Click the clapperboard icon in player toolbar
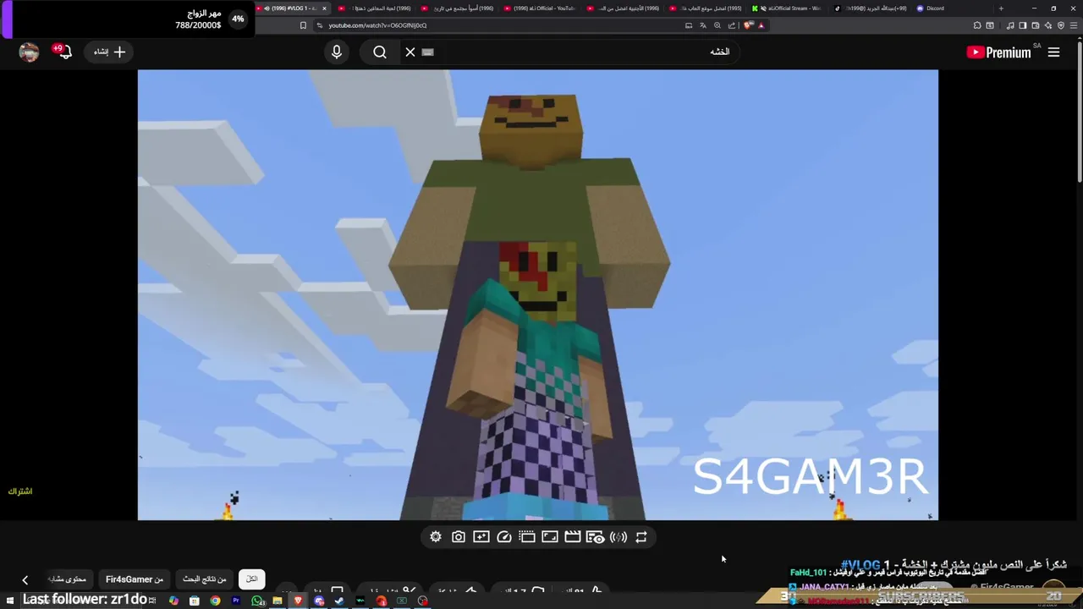The image size is (1083, 609). (x=573, y=537)
